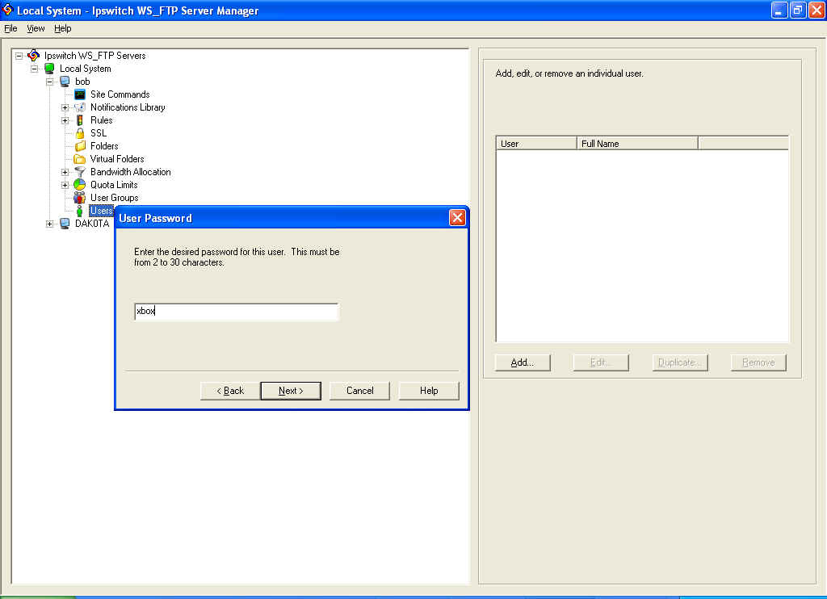Proceed with the Next button
This screenshot has width=827, height=599.
(291, 391)
